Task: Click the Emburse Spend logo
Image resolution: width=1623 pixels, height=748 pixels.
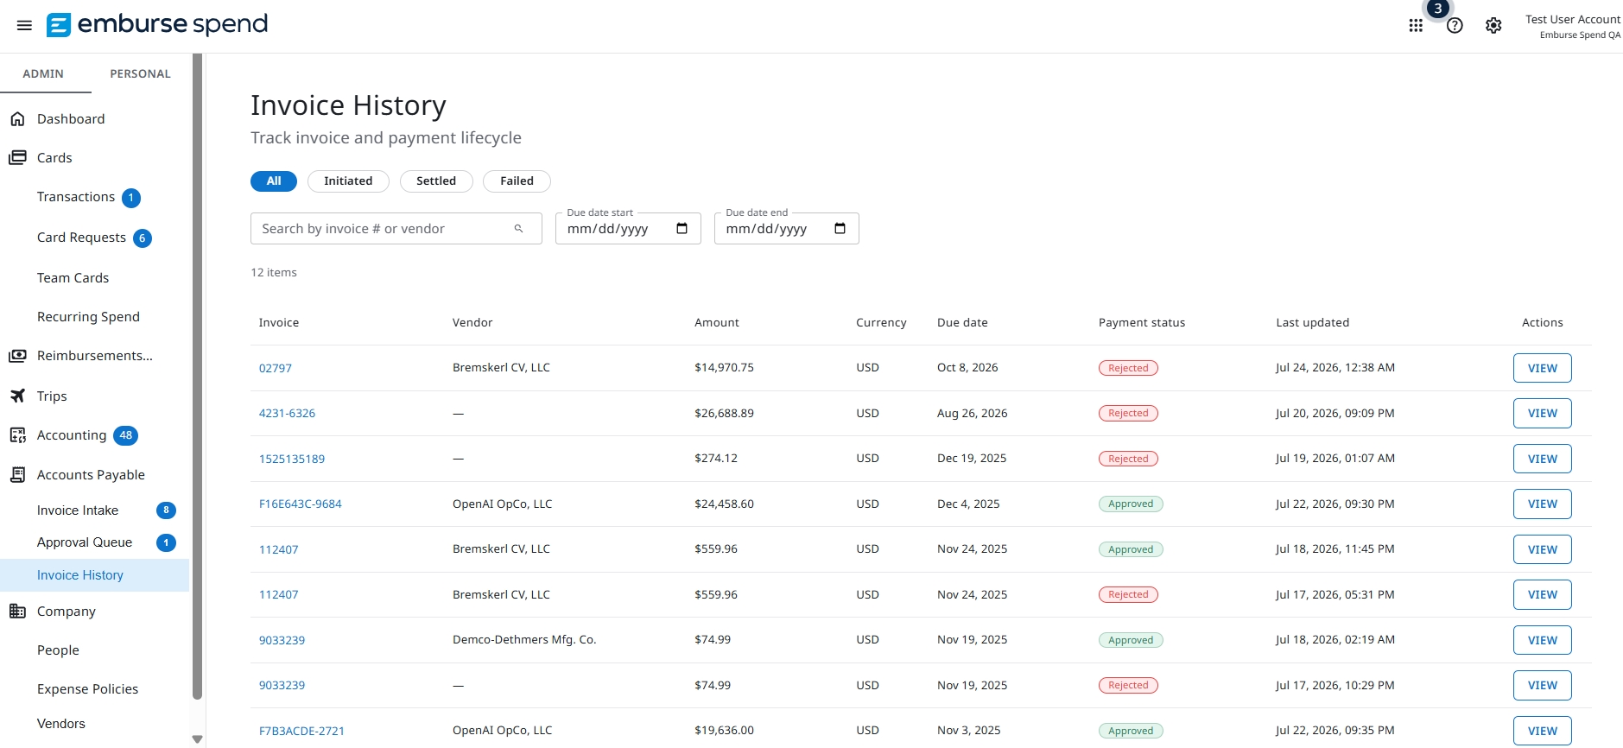Action: pos(157,24)
